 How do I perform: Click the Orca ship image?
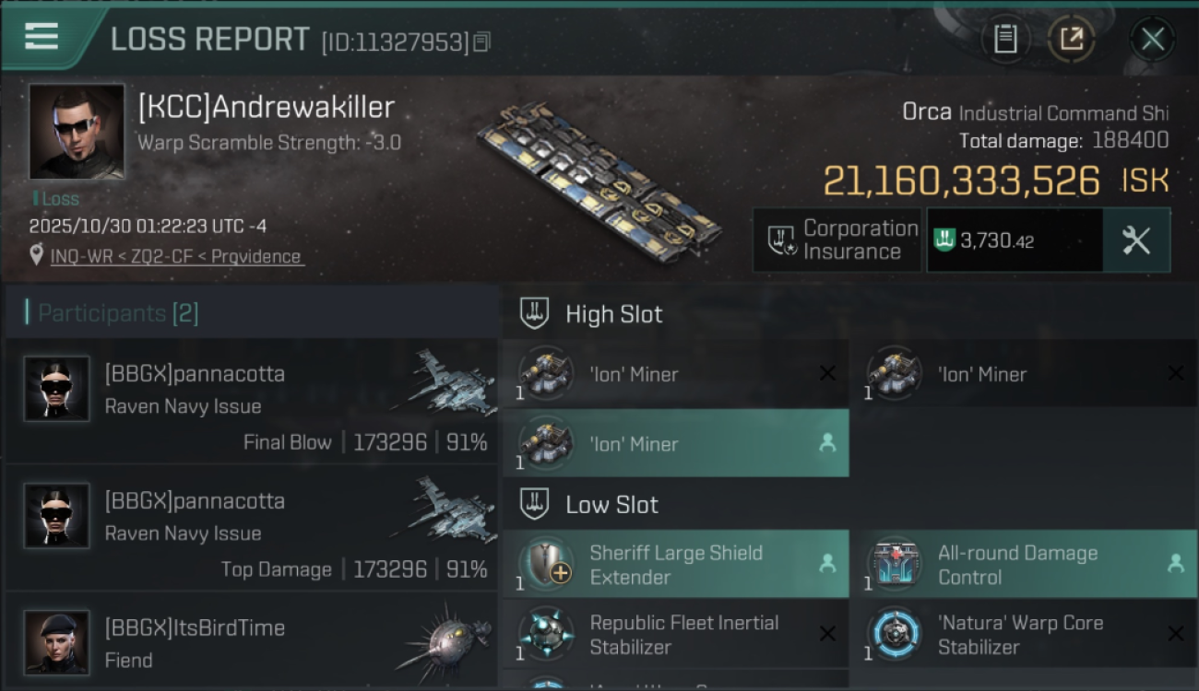[x=599, y=182]
